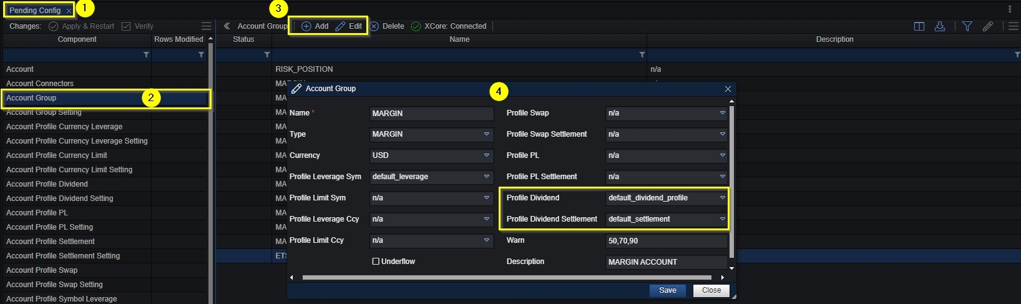1021x304 pixels.
Task: Open the Profile Swap Settlement dropdown
Action: [x=667, y=134]
